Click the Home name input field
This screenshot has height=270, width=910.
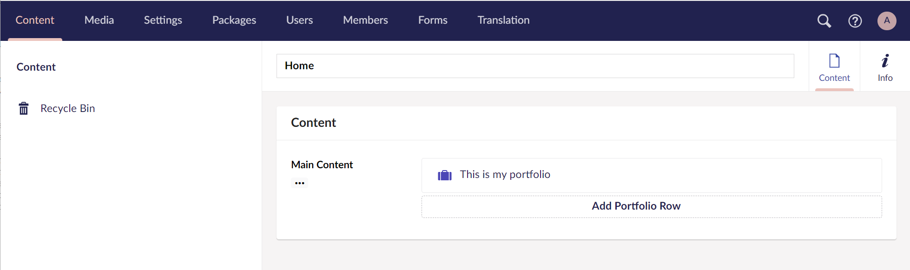coord(535,66)
